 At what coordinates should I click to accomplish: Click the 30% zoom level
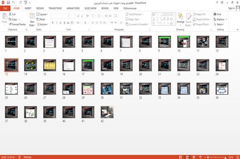231,157
